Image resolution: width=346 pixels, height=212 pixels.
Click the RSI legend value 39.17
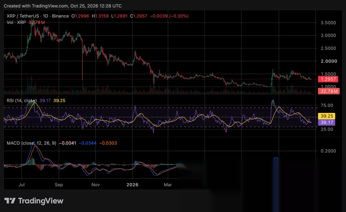(45, 100)
